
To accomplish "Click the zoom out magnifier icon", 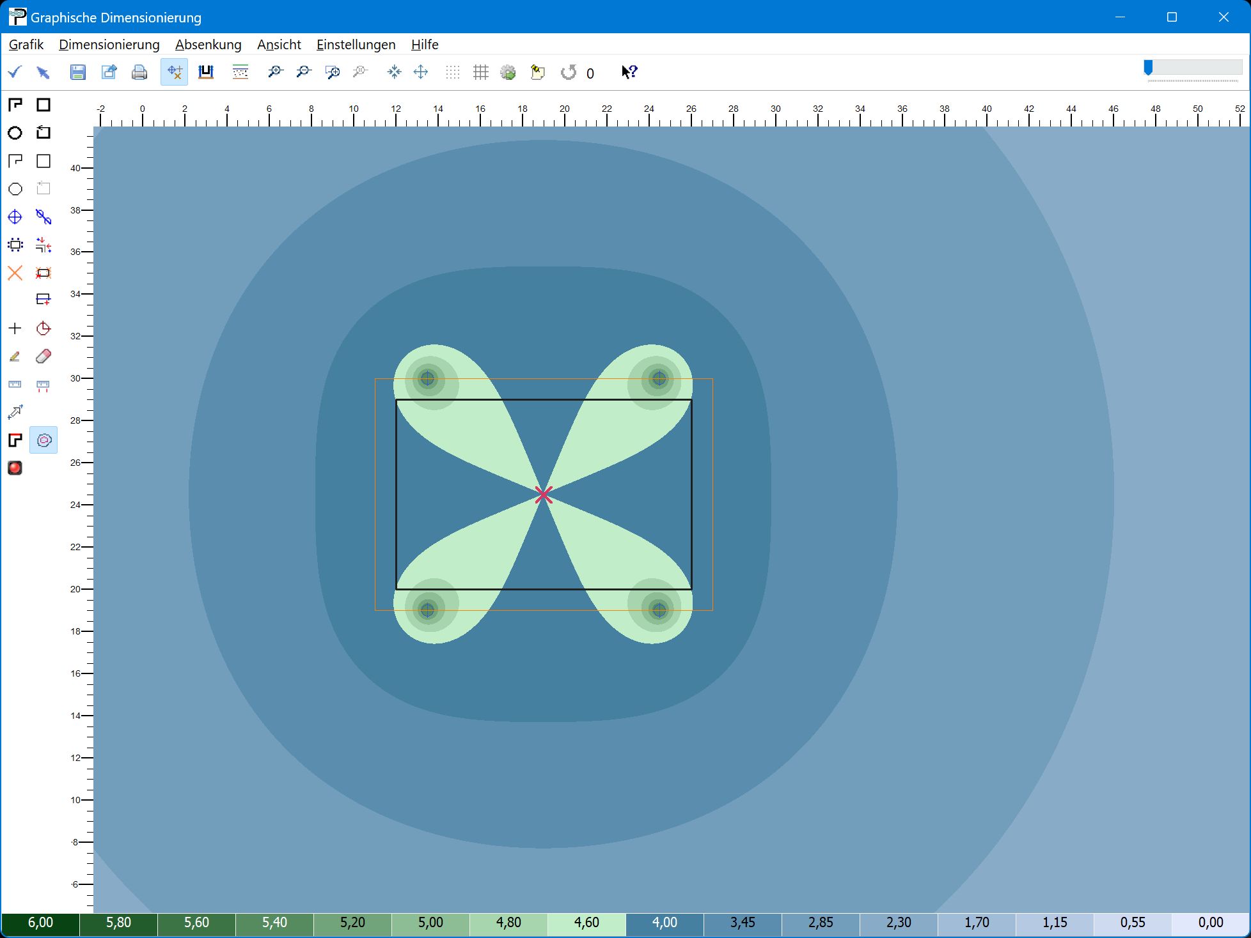I will [x=303, y=72].
